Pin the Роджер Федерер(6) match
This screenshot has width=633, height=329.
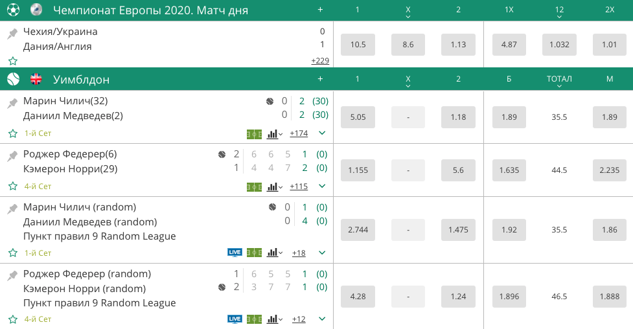(12, 156)
